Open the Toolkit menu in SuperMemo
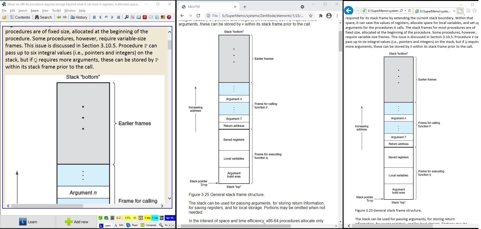This screenshot has width=481, height=229. (x=56, y=11)
